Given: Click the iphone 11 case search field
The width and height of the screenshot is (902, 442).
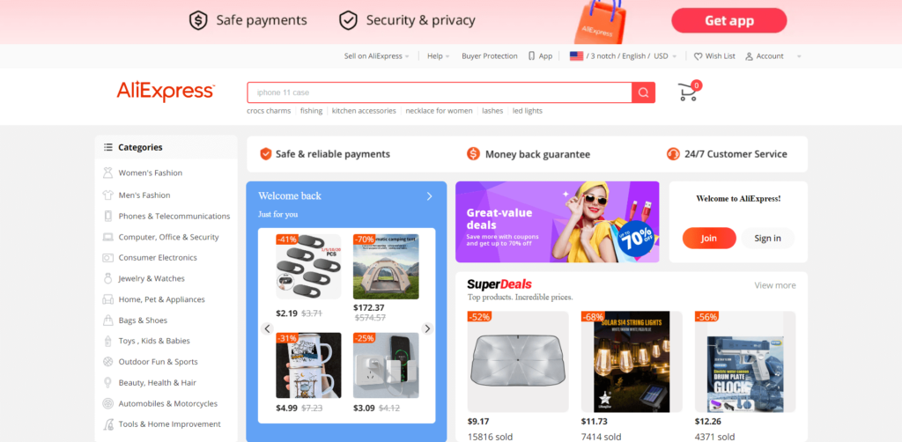Looking at the screenshot, I should (440, 92).
